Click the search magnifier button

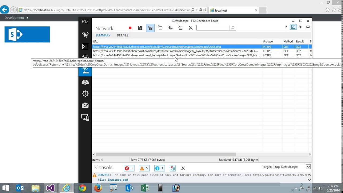[233, 28]
